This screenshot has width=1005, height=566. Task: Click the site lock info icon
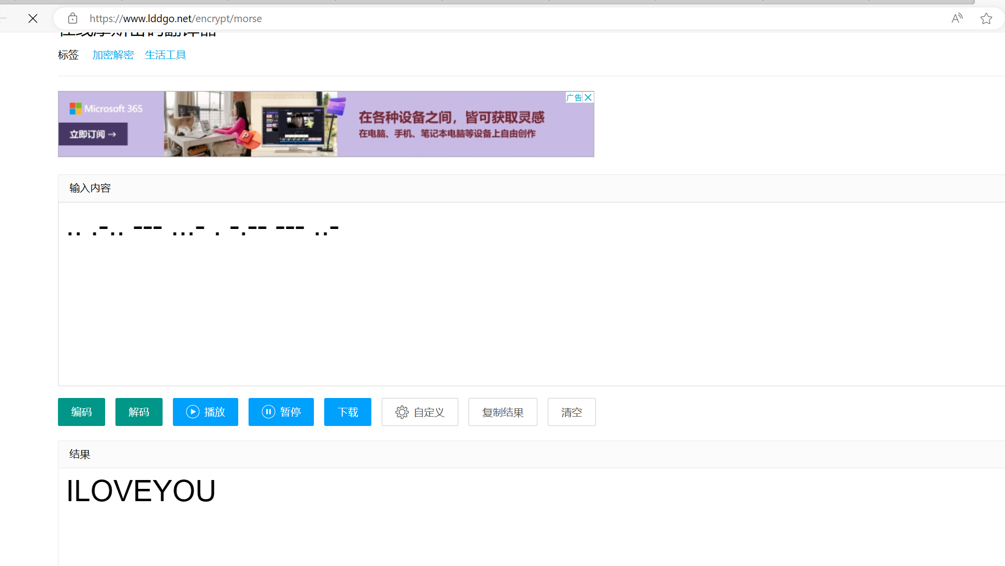pos(73,19)
